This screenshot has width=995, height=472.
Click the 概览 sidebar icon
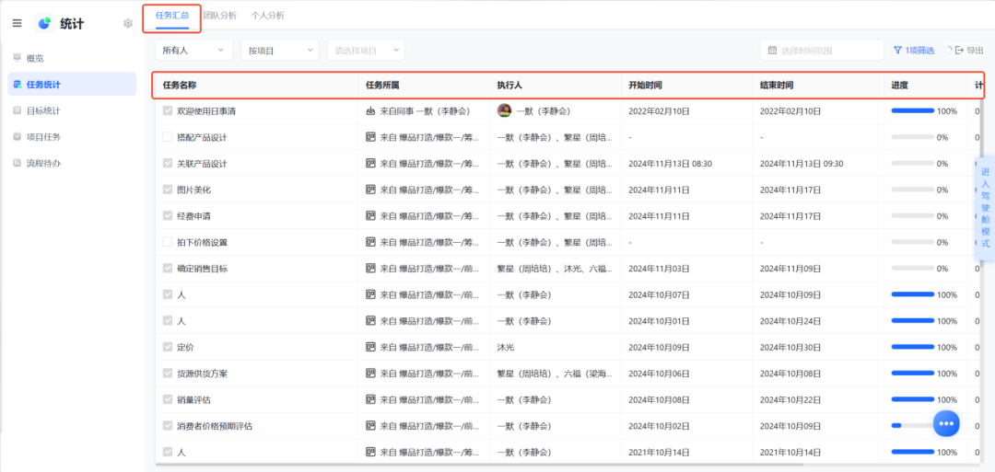[18, 58]
